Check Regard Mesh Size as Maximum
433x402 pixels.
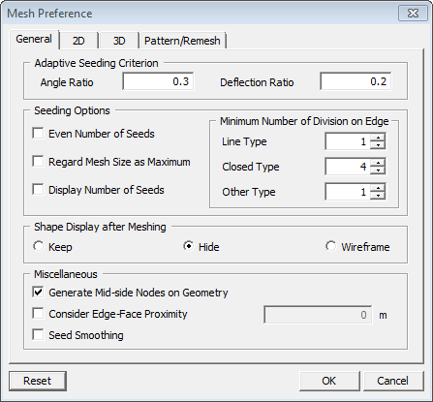(38, 162)
